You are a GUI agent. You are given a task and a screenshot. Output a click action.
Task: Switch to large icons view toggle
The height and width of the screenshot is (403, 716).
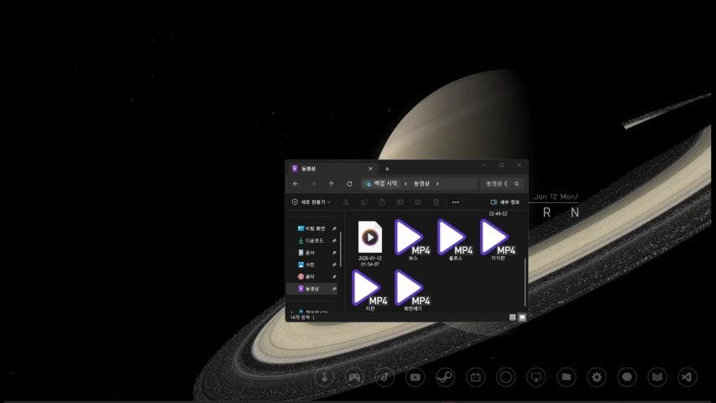[522, 317]
